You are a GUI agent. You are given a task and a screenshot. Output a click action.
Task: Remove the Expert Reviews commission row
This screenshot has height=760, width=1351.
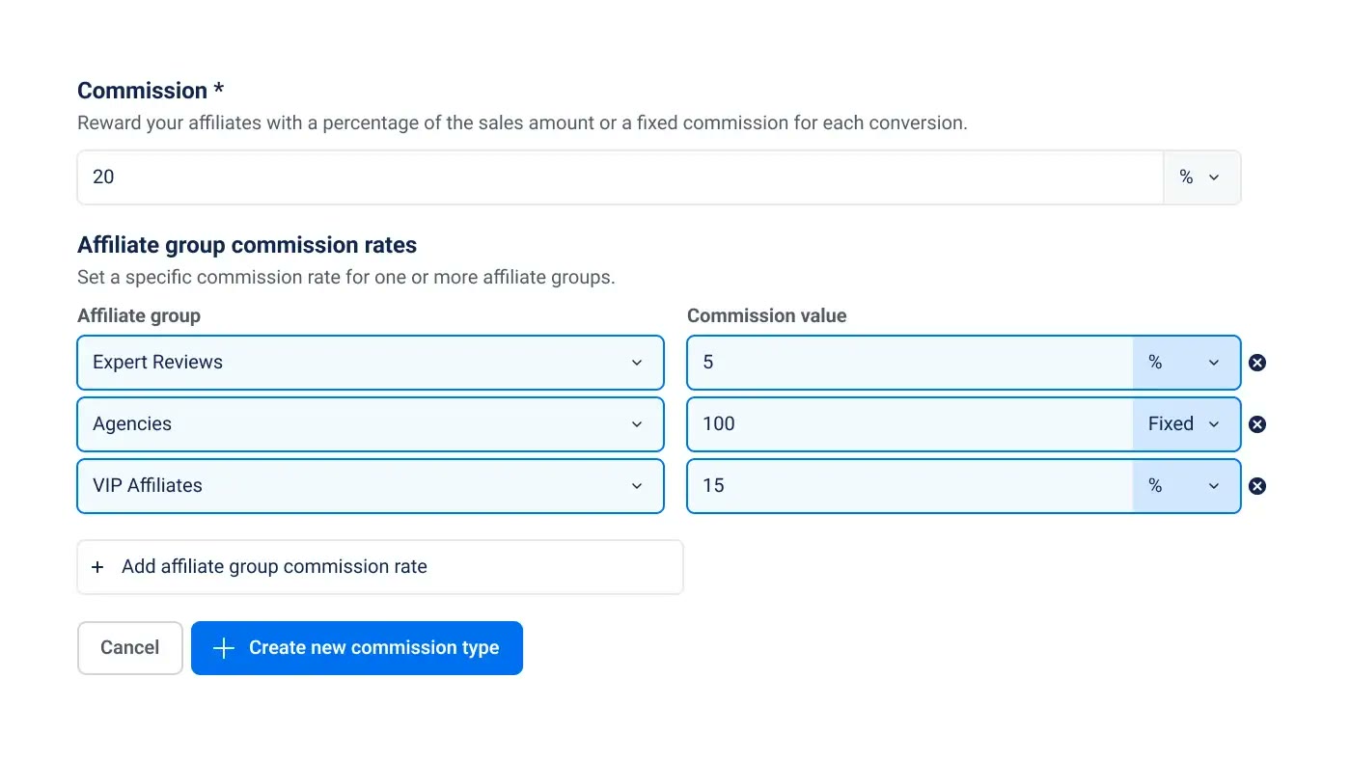(x=1257, y=363)
